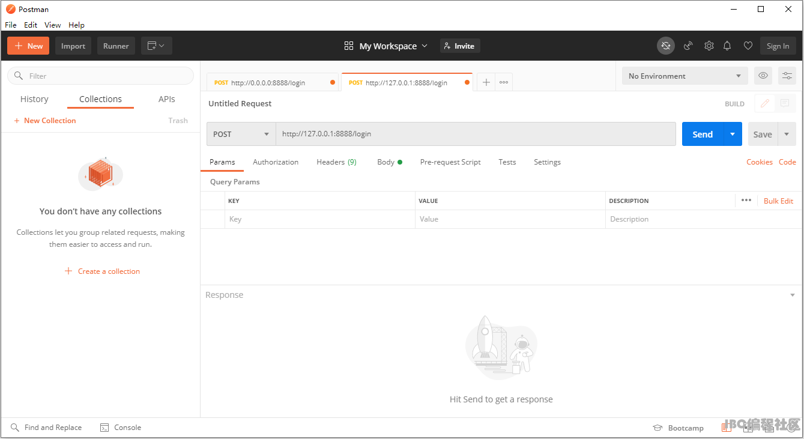Open the Edit menu

[31, 25]
